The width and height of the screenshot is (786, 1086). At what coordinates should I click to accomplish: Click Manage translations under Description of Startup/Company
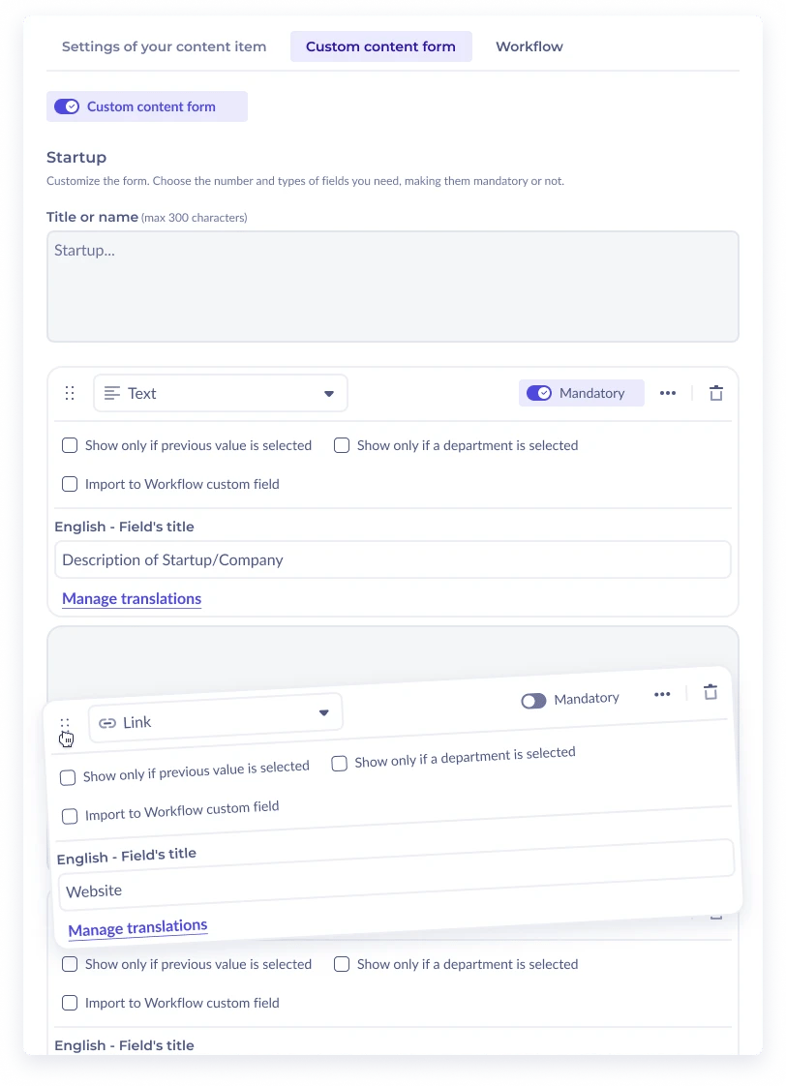click(x=132, y=599)
